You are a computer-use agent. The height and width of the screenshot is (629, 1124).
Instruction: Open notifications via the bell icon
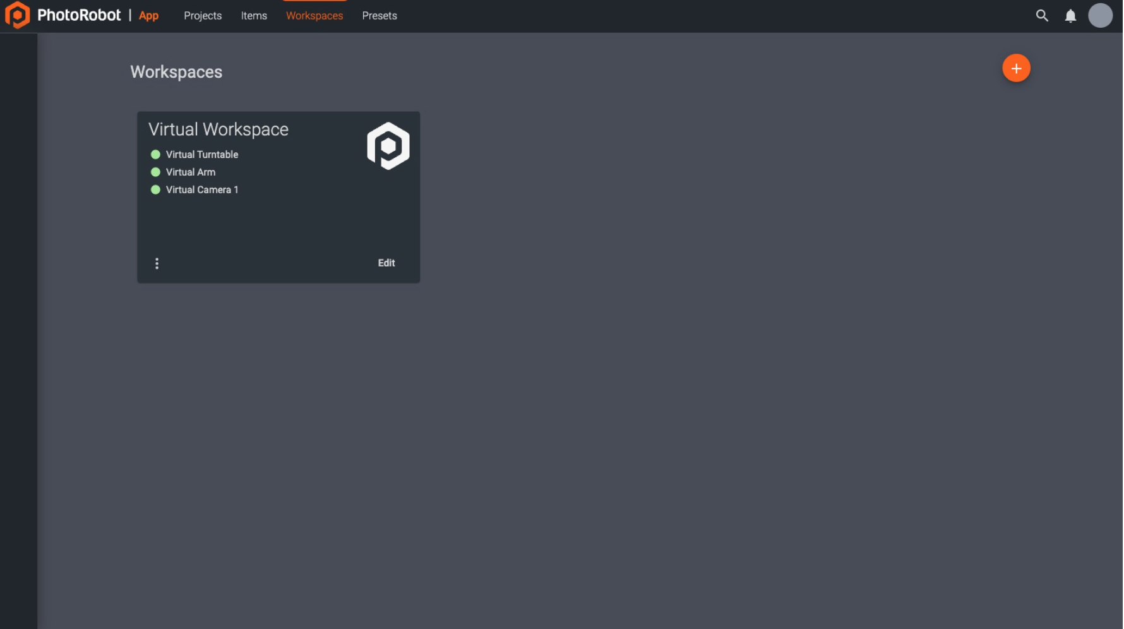click(x=1070, y=16)
